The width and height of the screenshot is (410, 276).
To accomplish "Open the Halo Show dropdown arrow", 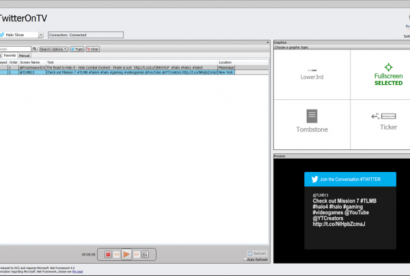I will [x=41, y=35].
